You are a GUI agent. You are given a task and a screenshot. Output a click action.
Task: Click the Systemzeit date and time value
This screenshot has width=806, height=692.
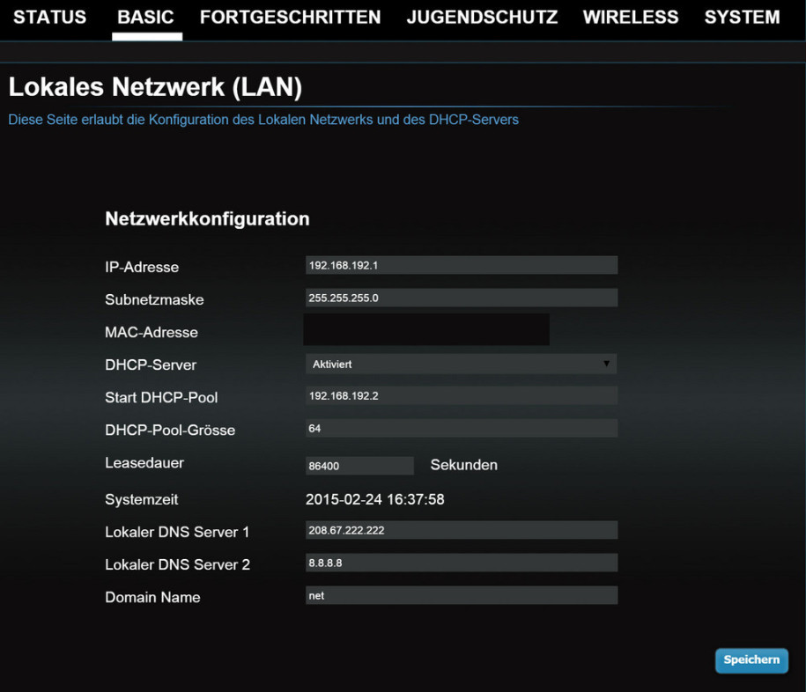click(x=374, y=499)
